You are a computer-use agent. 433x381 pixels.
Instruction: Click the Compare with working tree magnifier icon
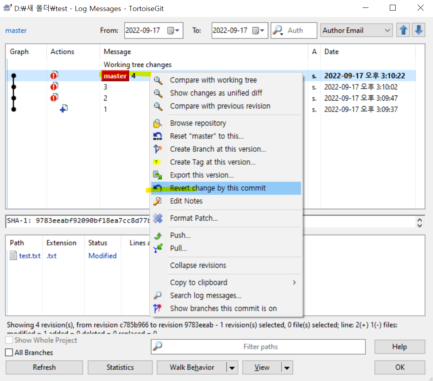pyautogui.click(x=158, y=80)
